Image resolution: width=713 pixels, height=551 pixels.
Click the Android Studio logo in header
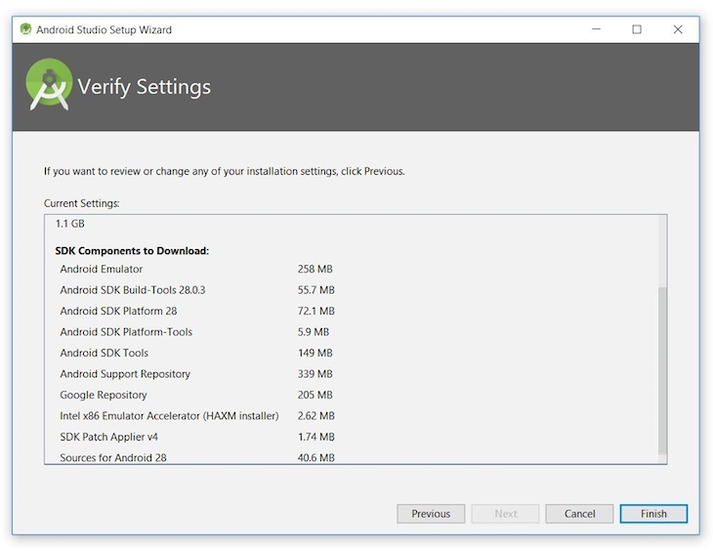pos(48,85)
